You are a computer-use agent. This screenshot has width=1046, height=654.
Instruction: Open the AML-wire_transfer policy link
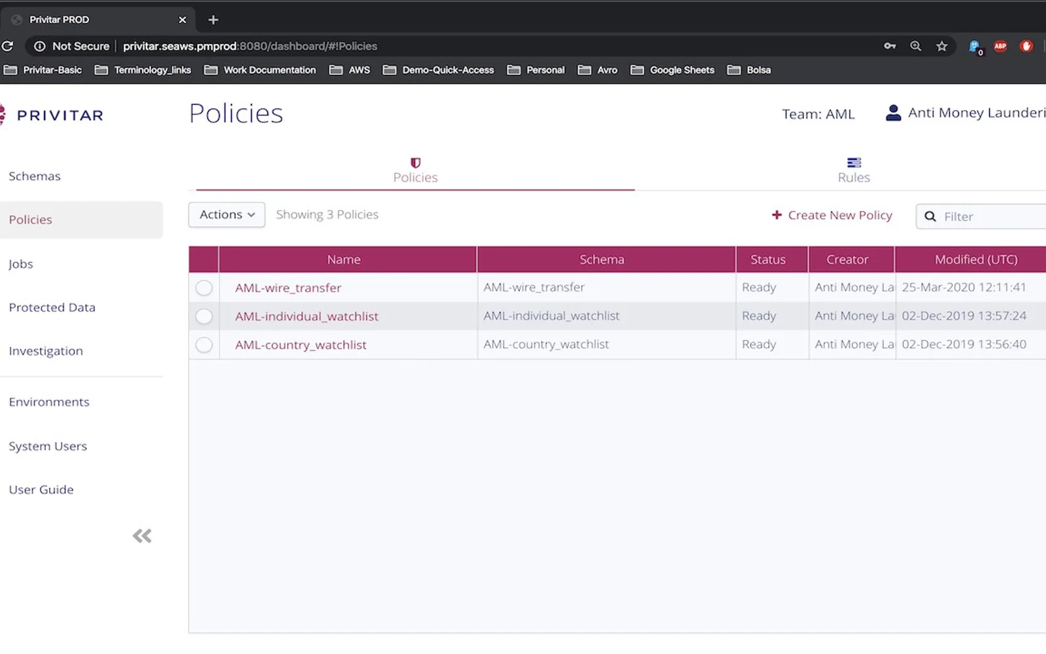coord(288,288)
